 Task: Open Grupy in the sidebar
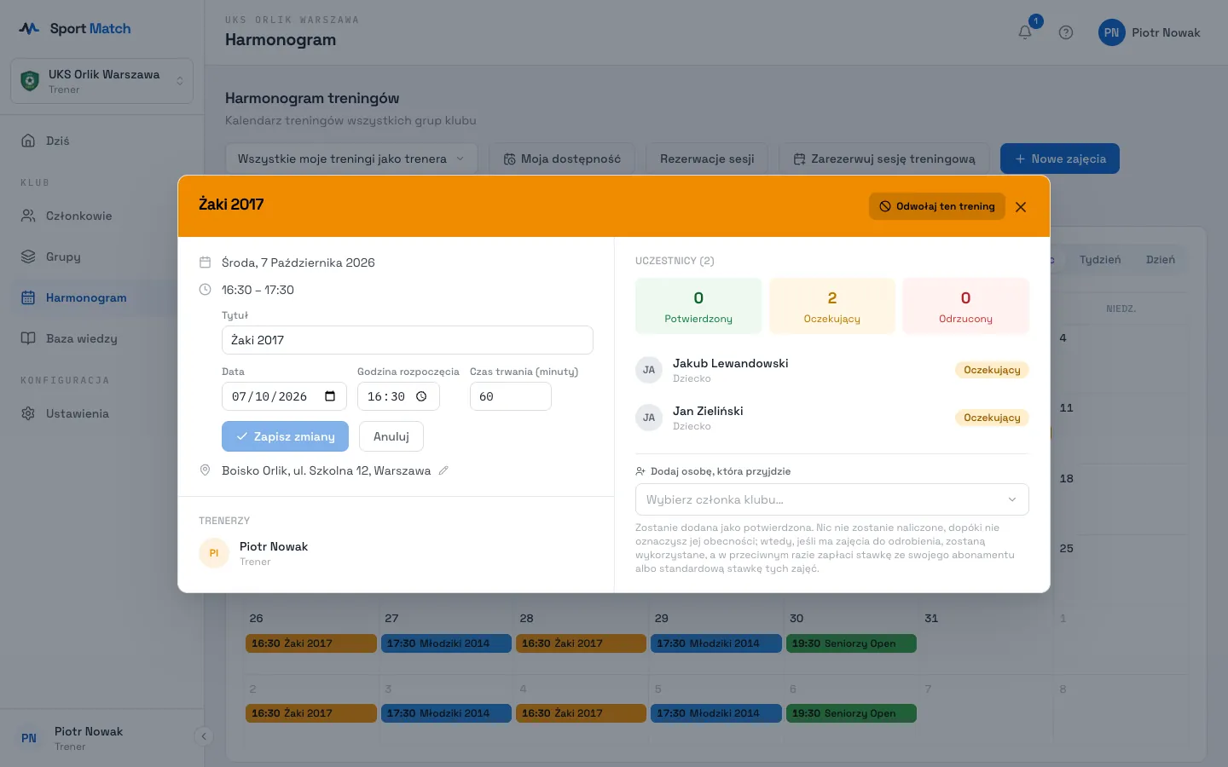pos(102,257)
